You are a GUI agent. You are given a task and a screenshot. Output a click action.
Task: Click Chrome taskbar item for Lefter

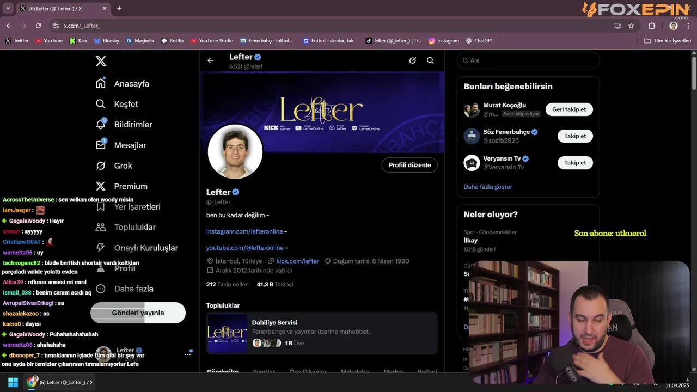(60, 382)
